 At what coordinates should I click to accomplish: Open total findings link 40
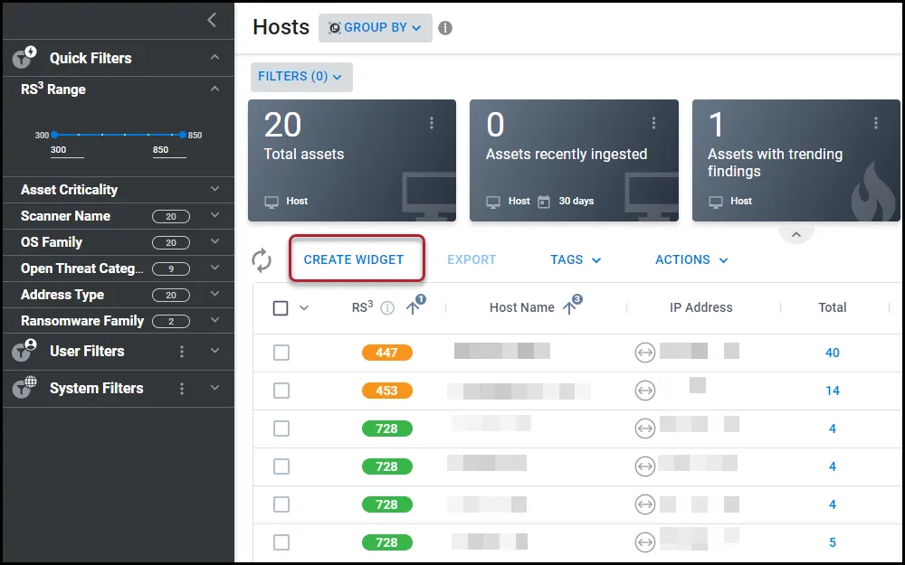pyautogui.click(x=833, y=353)
